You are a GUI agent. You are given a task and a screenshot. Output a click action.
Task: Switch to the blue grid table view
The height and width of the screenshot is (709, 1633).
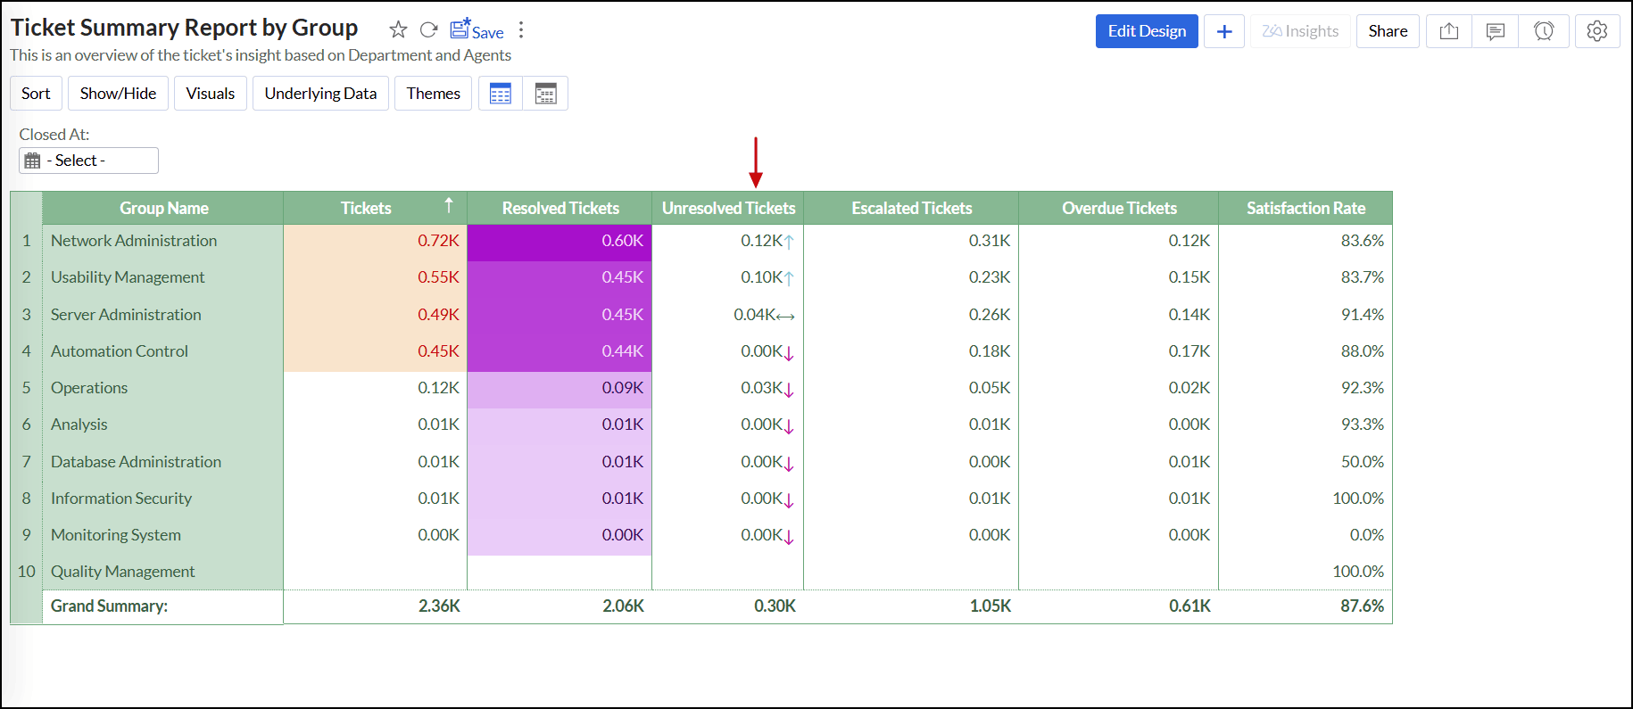pyautogui.click(x=501, y=94)
